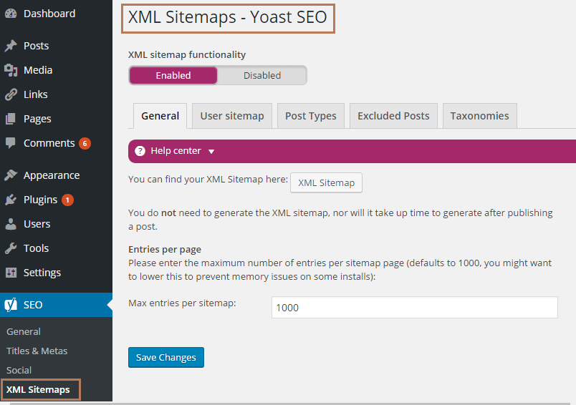
Task: Switch XML sitemap functionality to Disabled
Action: [x=262, y=75]
